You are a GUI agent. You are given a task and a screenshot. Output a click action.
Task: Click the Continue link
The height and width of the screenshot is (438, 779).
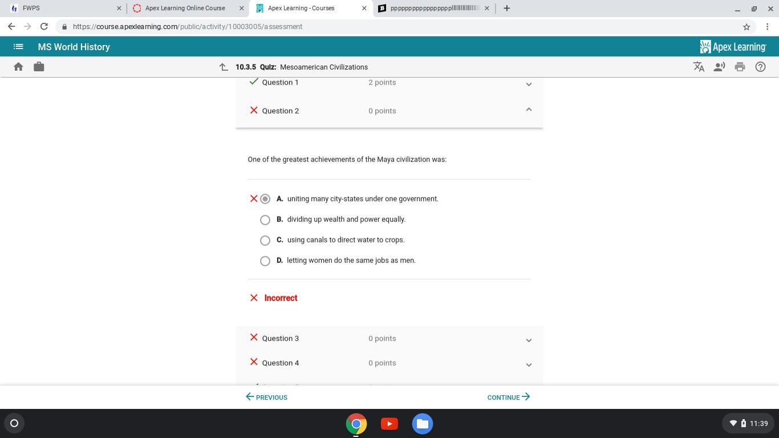508,397
